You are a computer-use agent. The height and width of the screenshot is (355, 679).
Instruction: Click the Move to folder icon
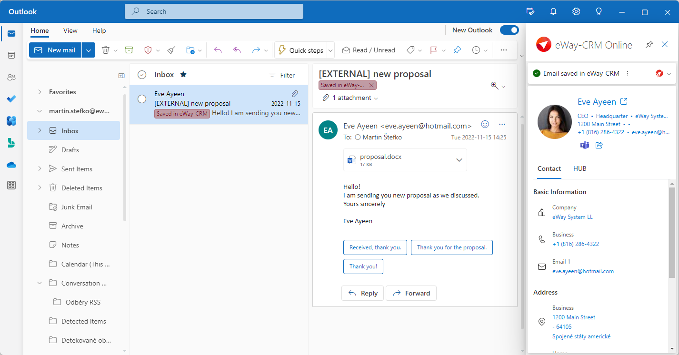pos(190,50)
